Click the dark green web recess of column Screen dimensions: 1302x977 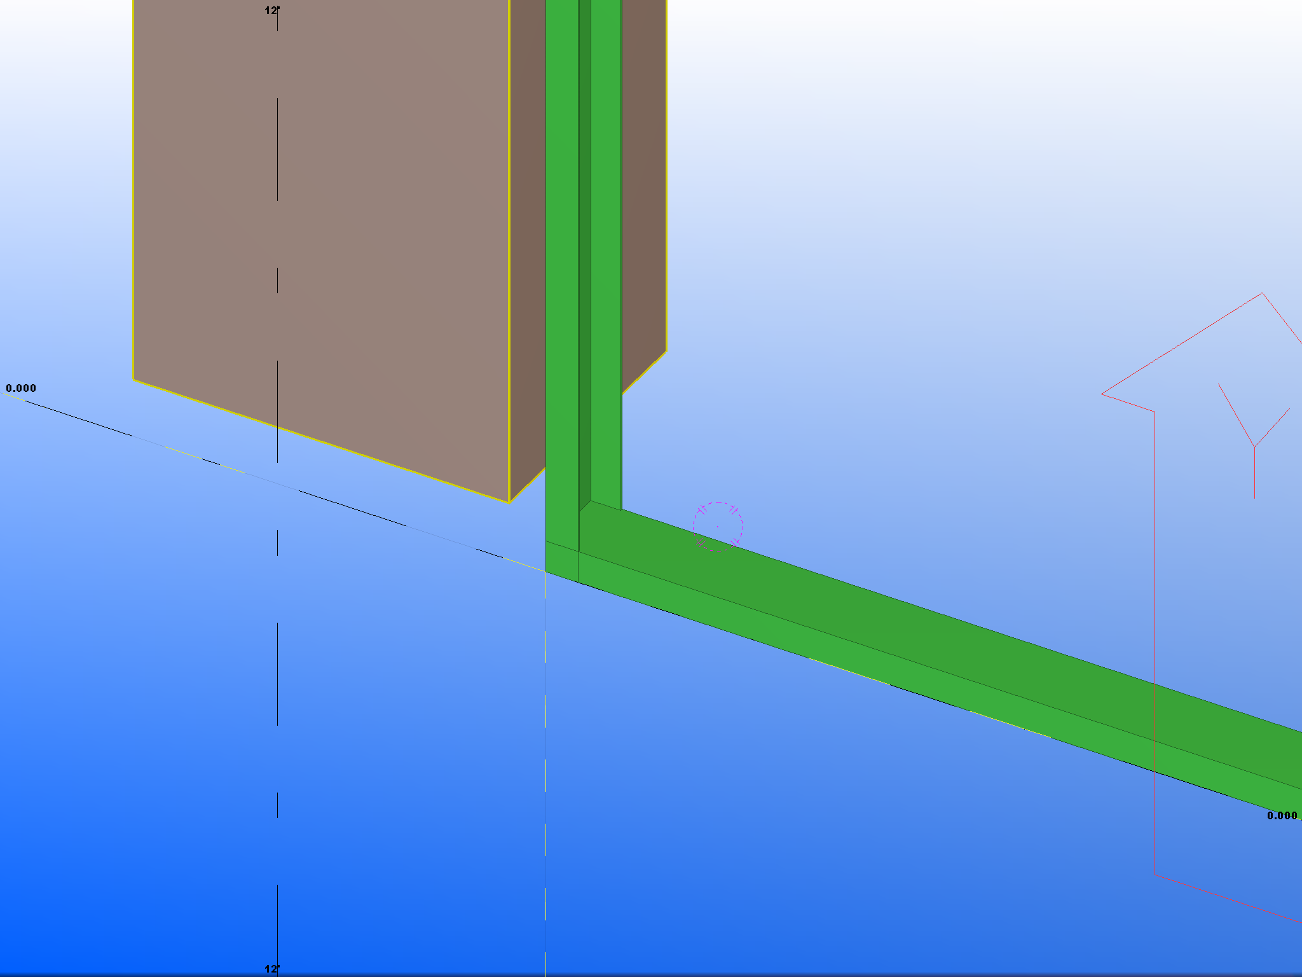(584, 254)
